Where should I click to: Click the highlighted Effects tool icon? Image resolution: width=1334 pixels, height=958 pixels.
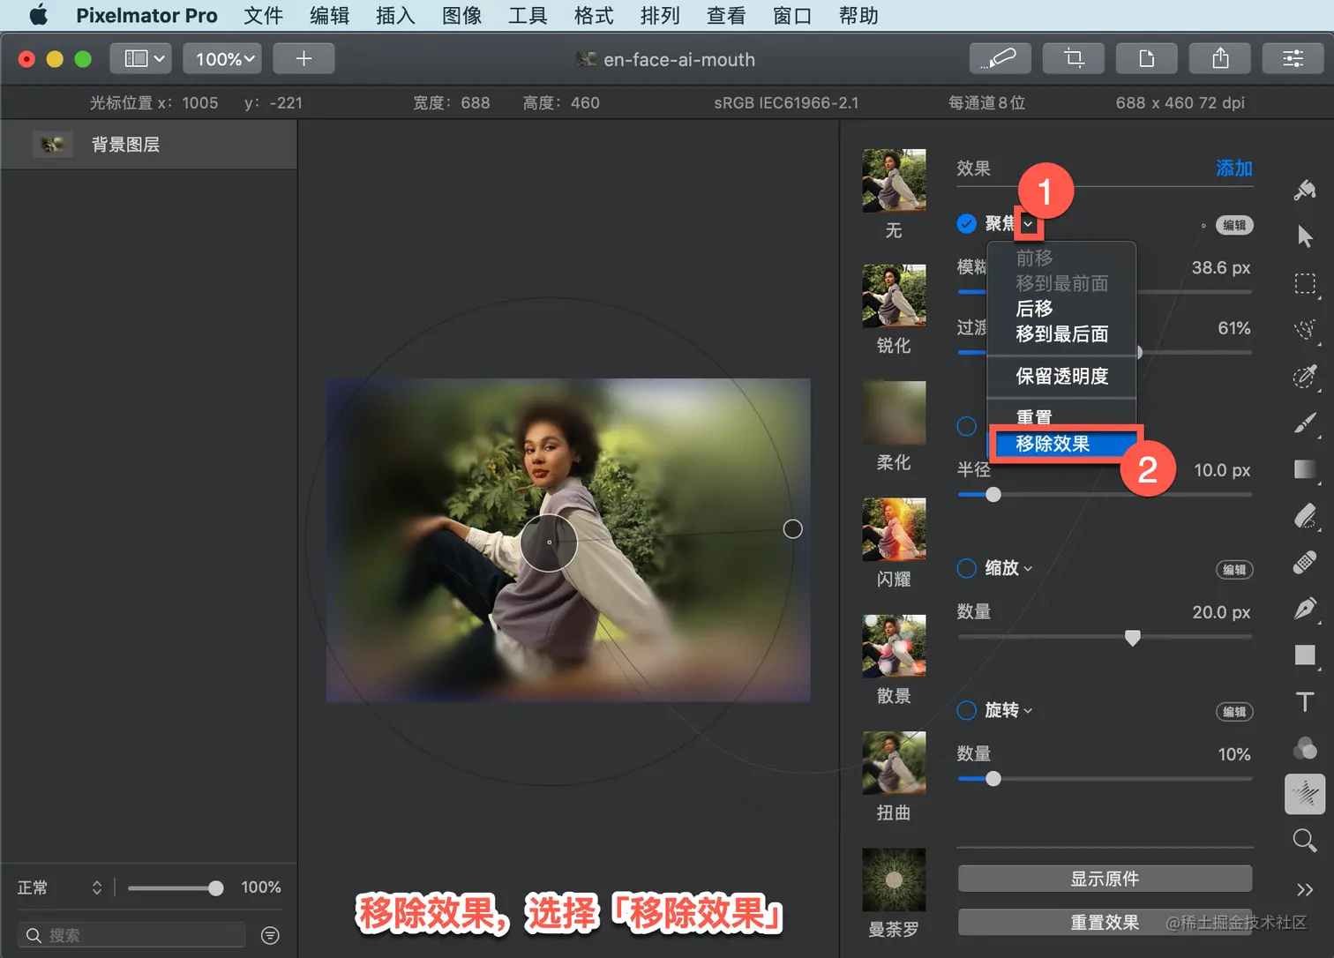coord(1305,794)
